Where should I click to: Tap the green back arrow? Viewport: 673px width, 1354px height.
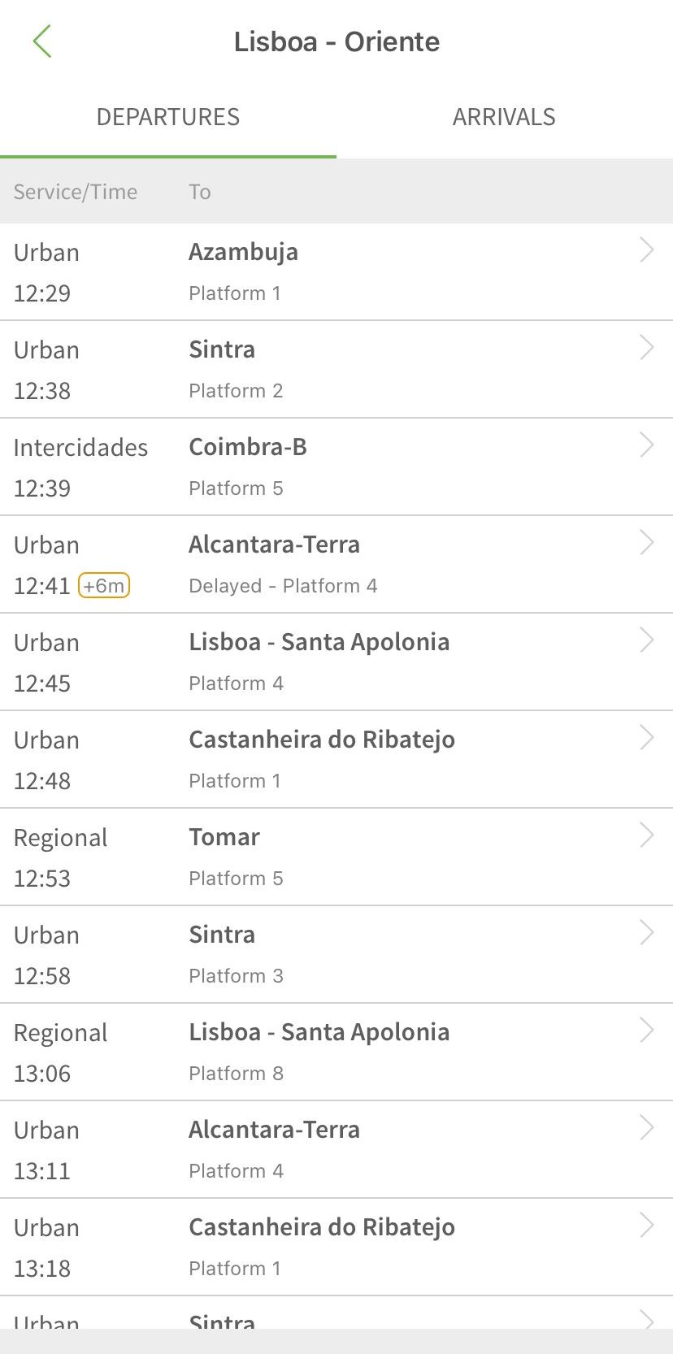click(x=42, y=41)
